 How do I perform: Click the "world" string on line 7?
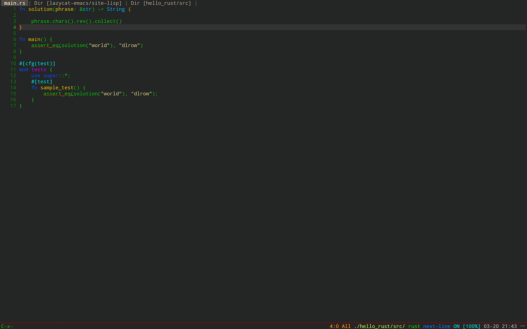(x=99, y=45)
